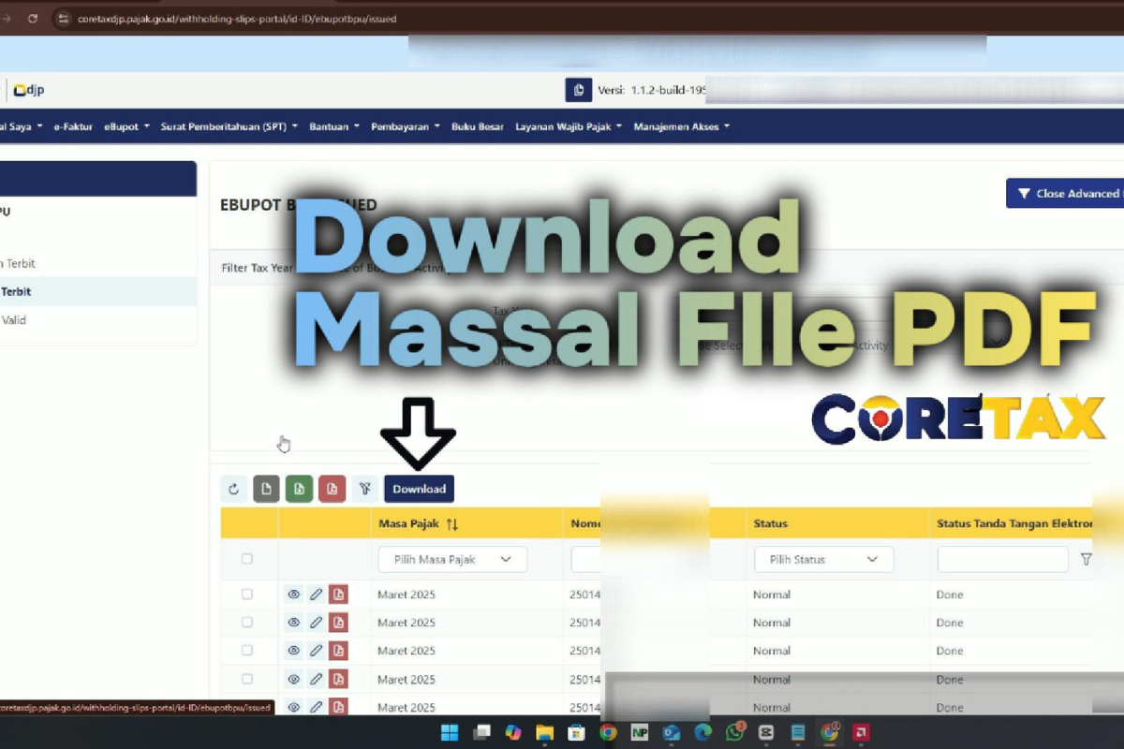Image resolution: width=1124 pixels, height=749 pixels.
Task: Click red PDF icon in table toolbar
Action: [x=332, y=489]
